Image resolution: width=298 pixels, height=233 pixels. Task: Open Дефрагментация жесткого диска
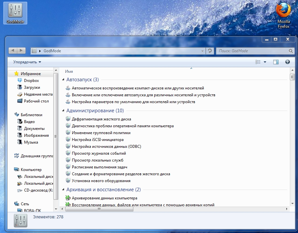click(101, 119)
